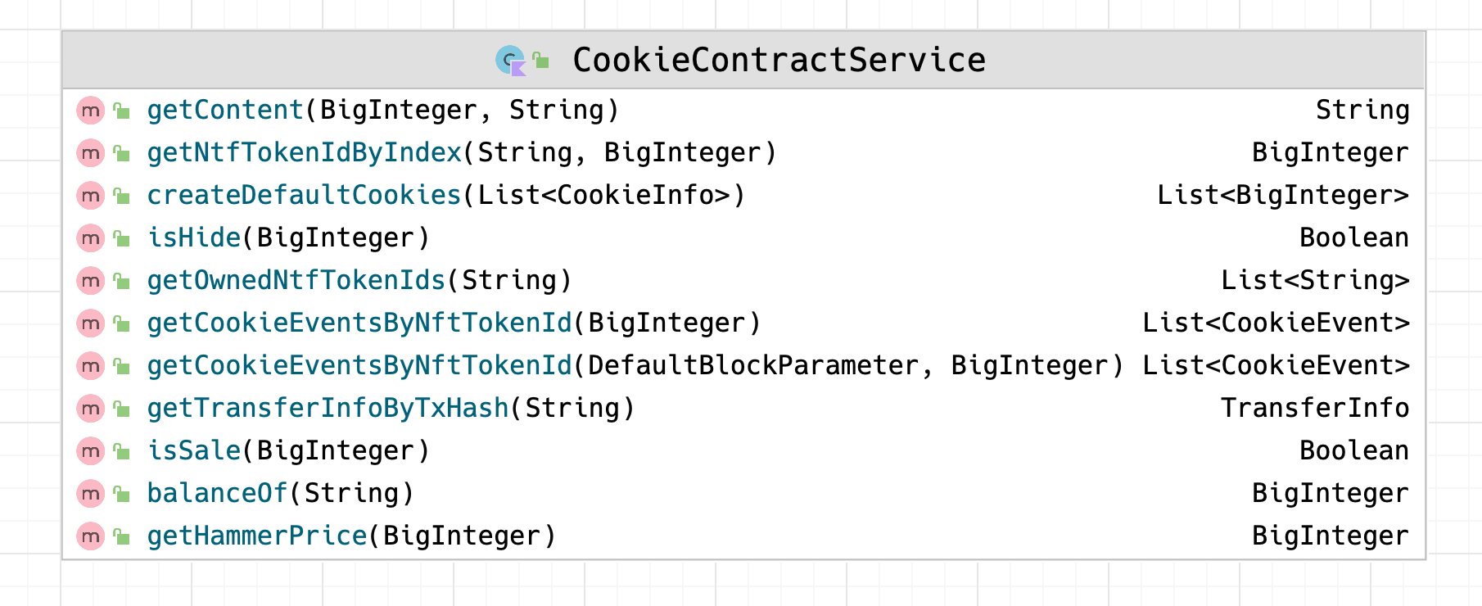Click the method icon for getTransferInfoByTxHash
Screen dimensions: 1482x606
click(x=90, y=408)
